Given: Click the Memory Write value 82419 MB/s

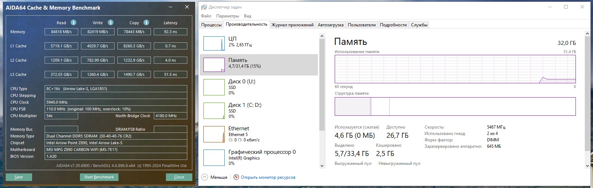Looking at the screenshot, I should pos(98,32).
